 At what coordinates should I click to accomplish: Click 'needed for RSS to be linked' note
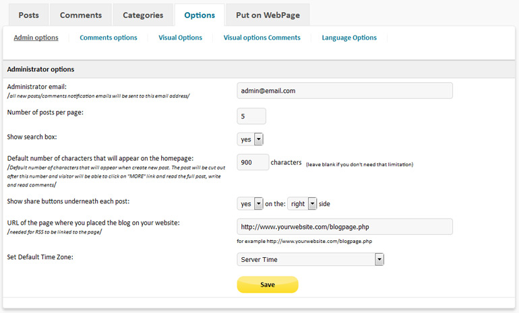55,232
